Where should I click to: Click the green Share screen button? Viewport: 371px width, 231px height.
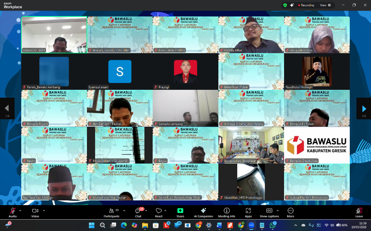(x=180, y=212)
